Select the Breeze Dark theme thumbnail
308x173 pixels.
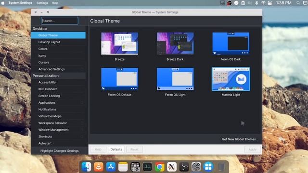pos(175,44)
